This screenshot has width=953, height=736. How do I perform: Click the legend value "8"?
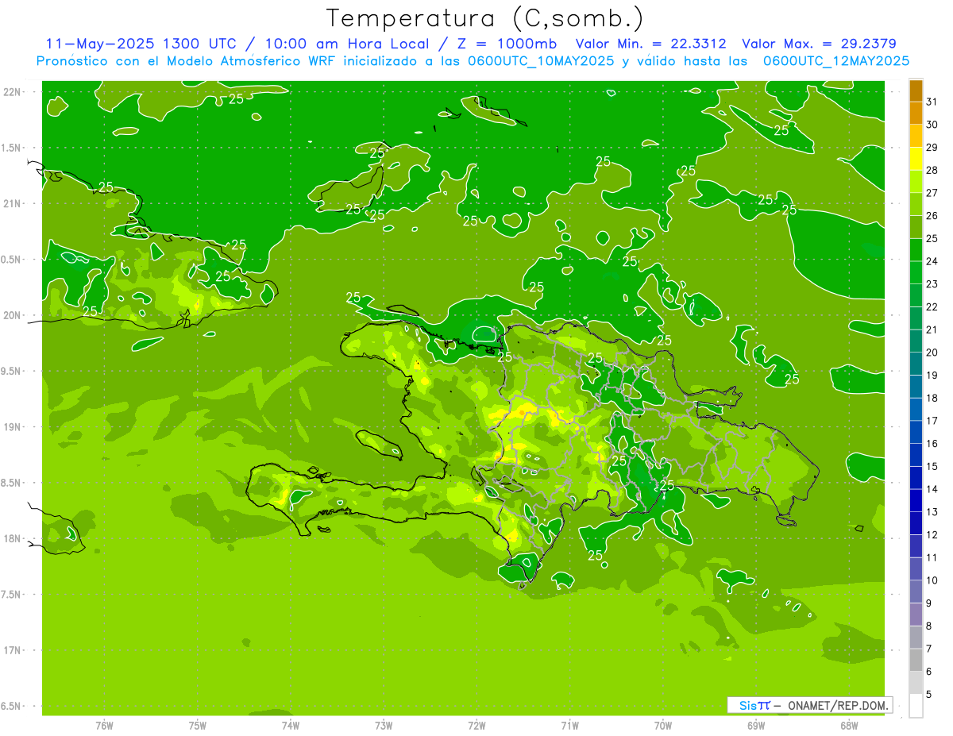[x=929, y=626]
